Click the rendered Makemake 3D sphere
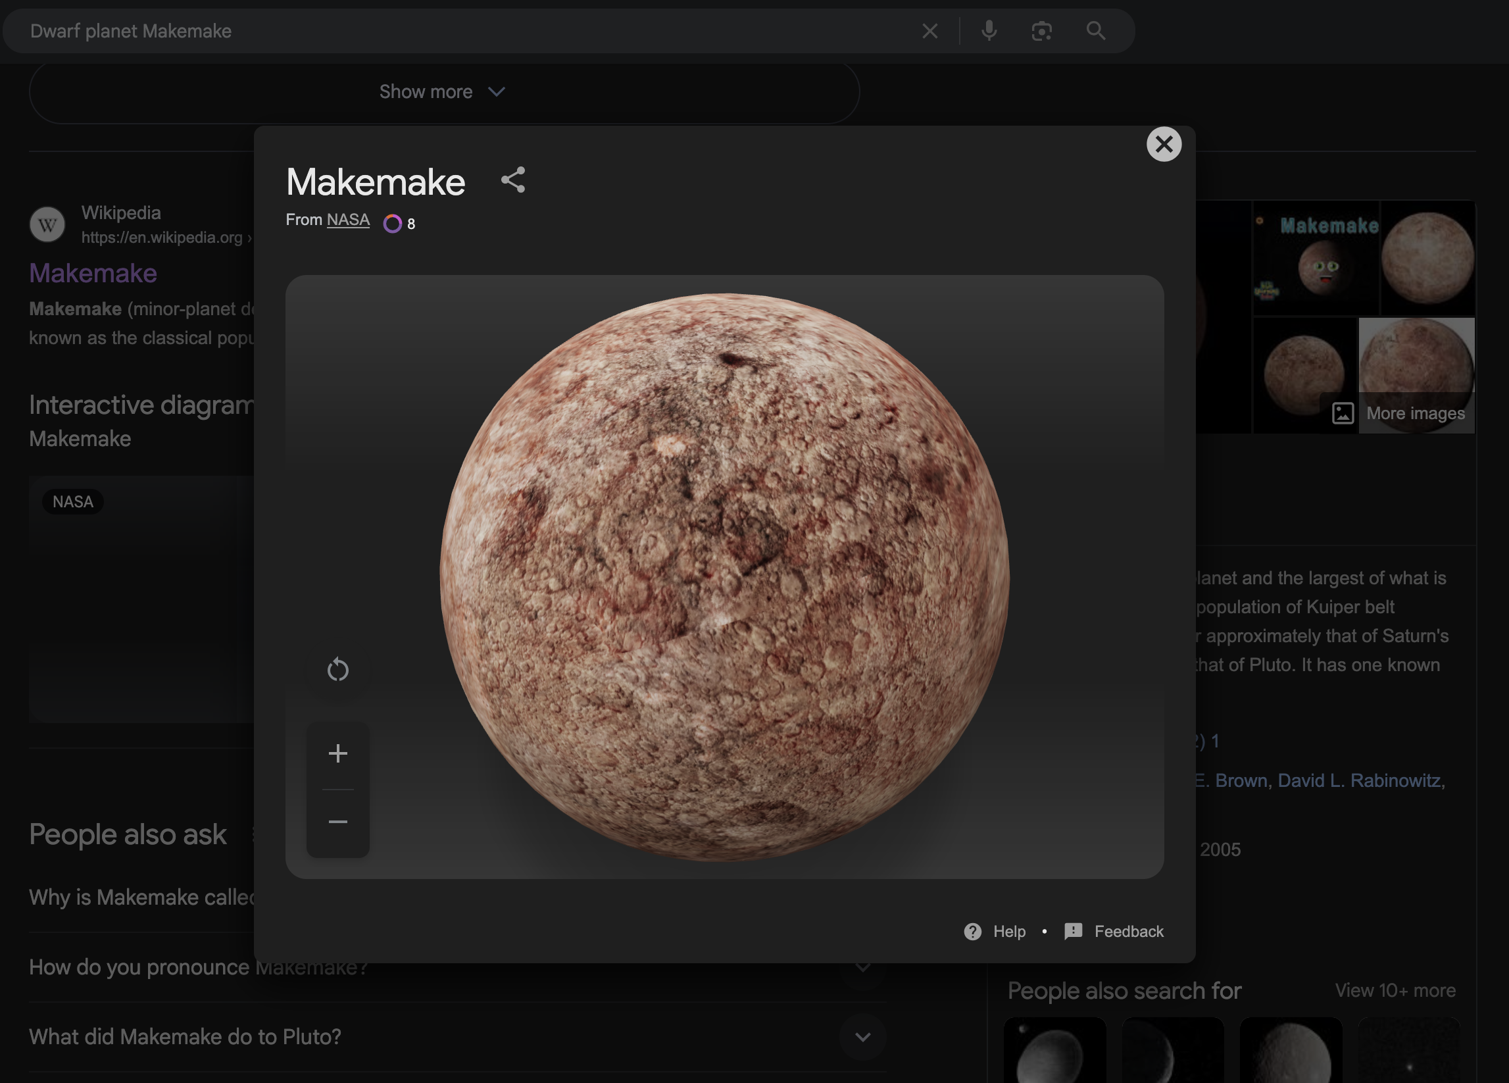The height and width of the screenshot is (1083, 1509). (724, 577)
